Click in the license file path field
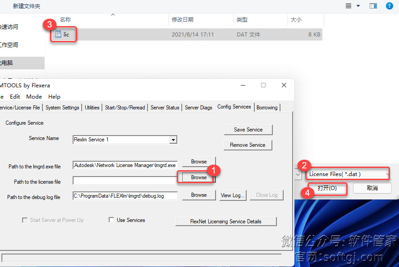 click(x=124, y=181)
